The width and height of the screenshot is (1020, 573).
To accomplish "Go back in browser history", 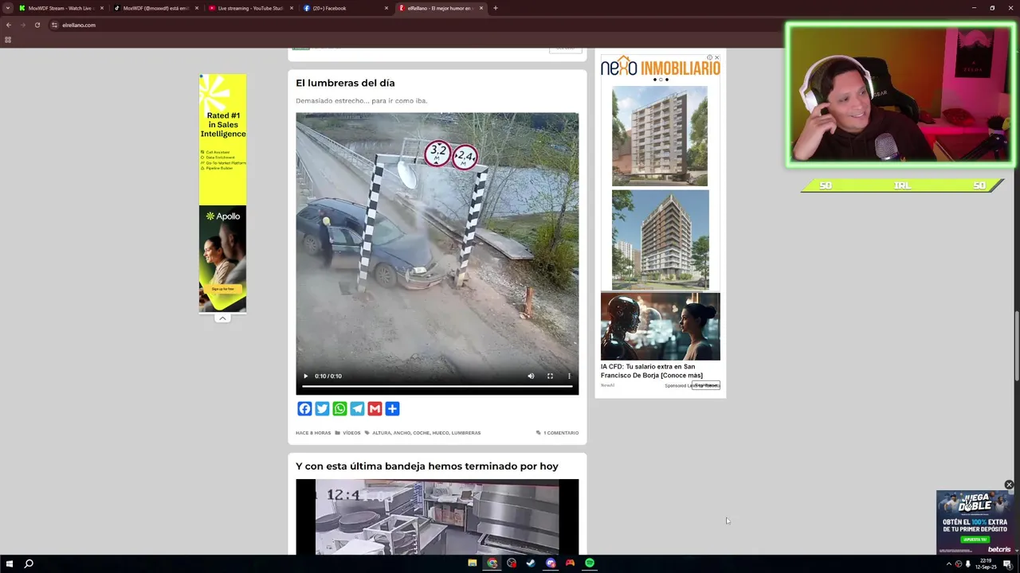I will click(9, 25).
